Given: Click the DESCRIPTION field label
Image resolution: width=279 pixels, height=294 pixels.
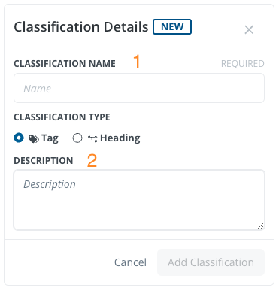Looking at the screenshot, I should [44, 161].
